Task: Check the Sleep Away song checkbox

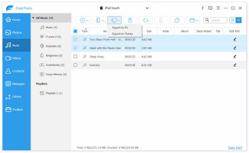Action: tap(75, 57)
